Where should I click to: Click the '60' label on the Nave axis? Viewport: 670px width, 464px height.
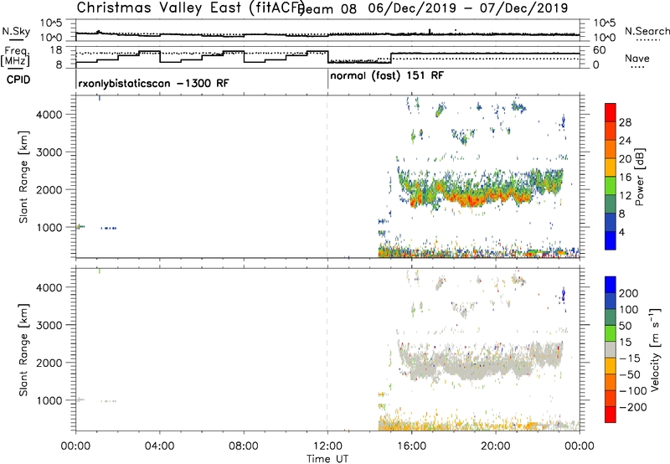tap(600, 50)
